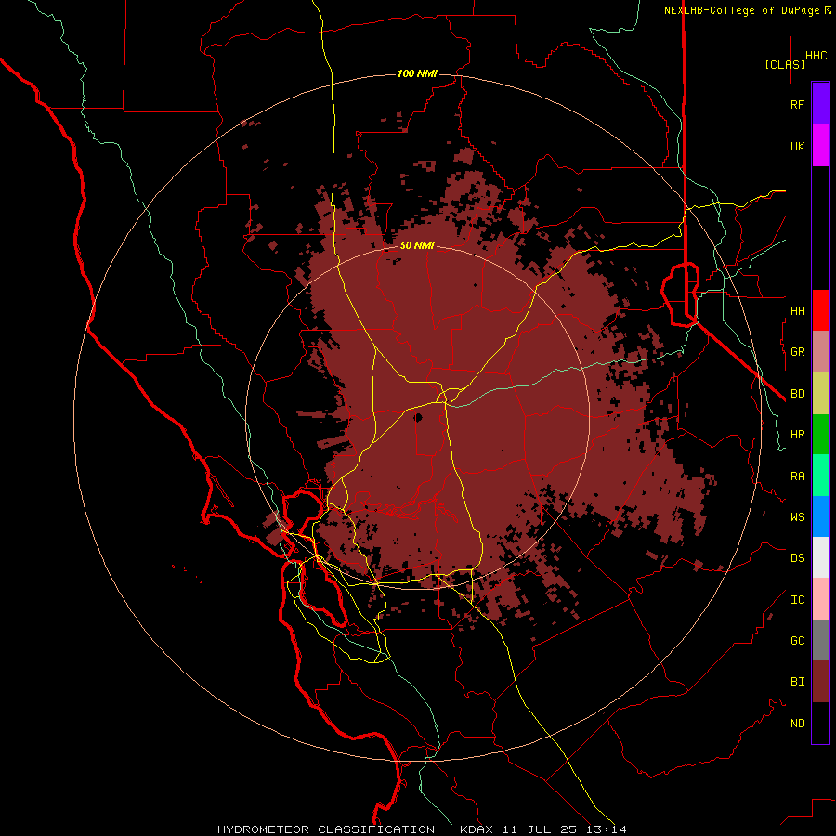The width and height of the screenshot is (836, 836).
Task: Click the 100 NMI range ring label
Action: (x=417, y=73)
